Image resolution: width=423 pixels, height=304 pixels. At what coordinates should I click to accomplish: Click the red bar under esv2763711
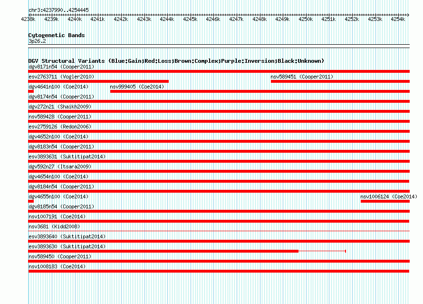[98, 81]
